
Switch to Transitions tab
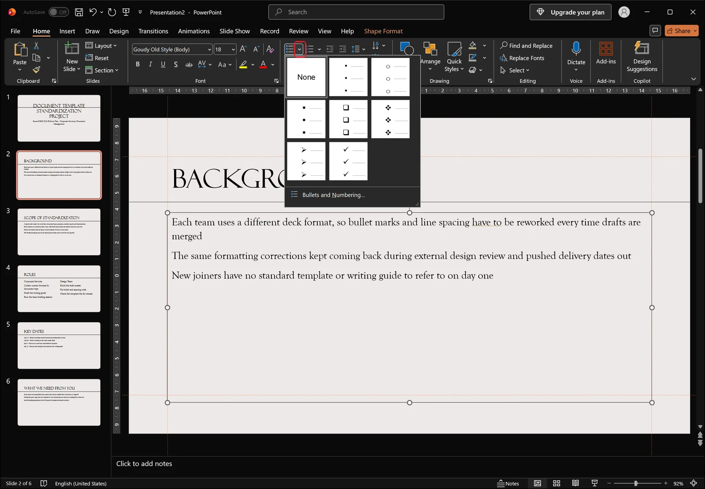pos(153,31)
